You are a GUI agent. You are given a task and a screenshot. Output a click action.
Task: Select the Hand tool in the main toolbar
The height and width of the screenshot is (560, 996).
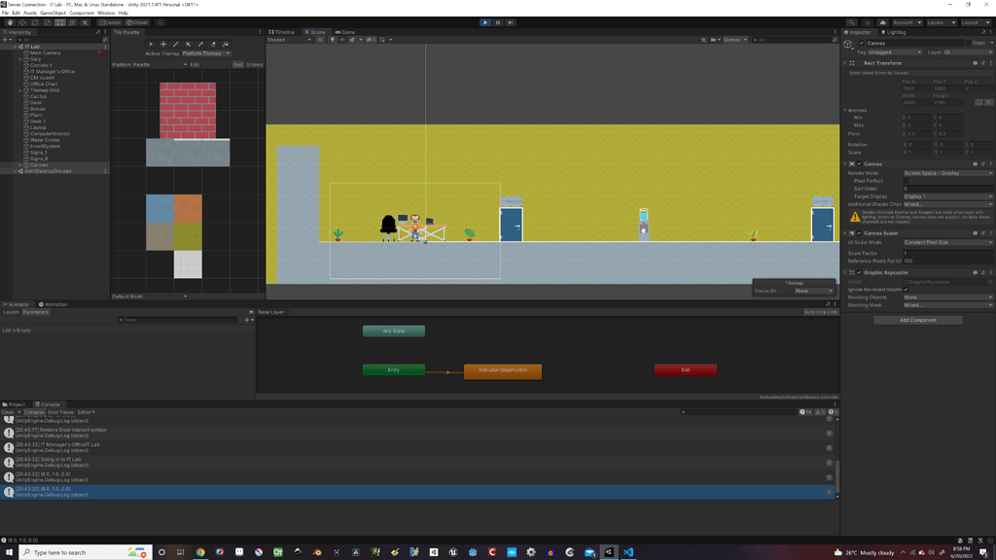10,22
